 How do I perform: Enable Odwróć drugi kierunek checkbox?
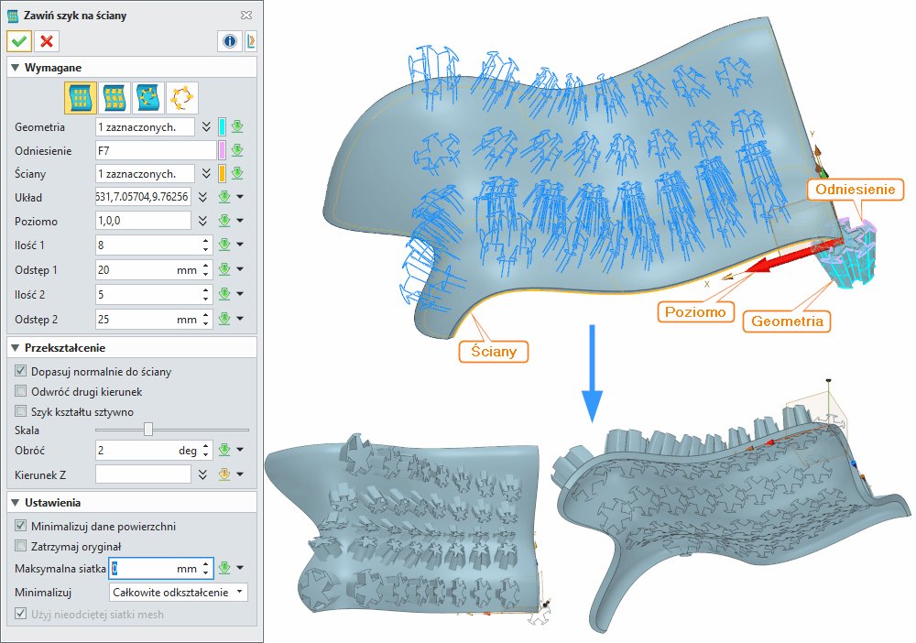click(21, 392)
